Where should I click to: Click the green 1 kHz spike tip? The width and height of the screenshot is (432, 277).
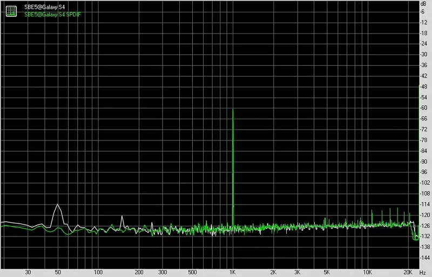click(x=233, y=110)
